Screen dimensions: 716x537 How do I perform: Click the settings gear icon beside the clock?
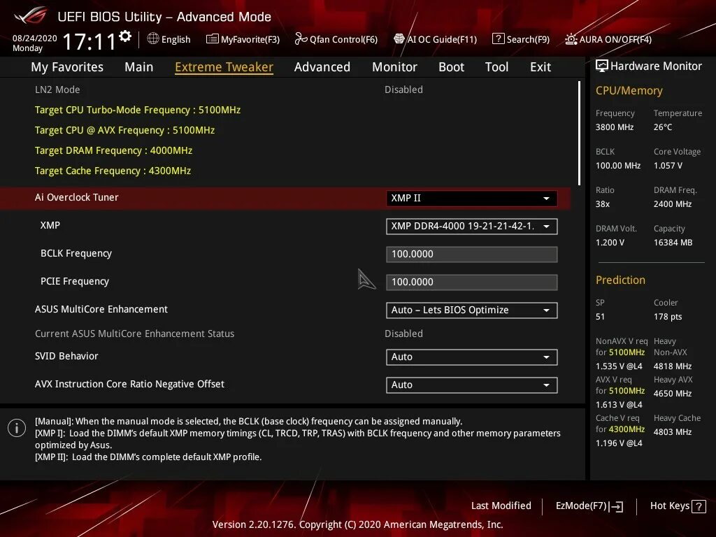[x=125, y=36]
